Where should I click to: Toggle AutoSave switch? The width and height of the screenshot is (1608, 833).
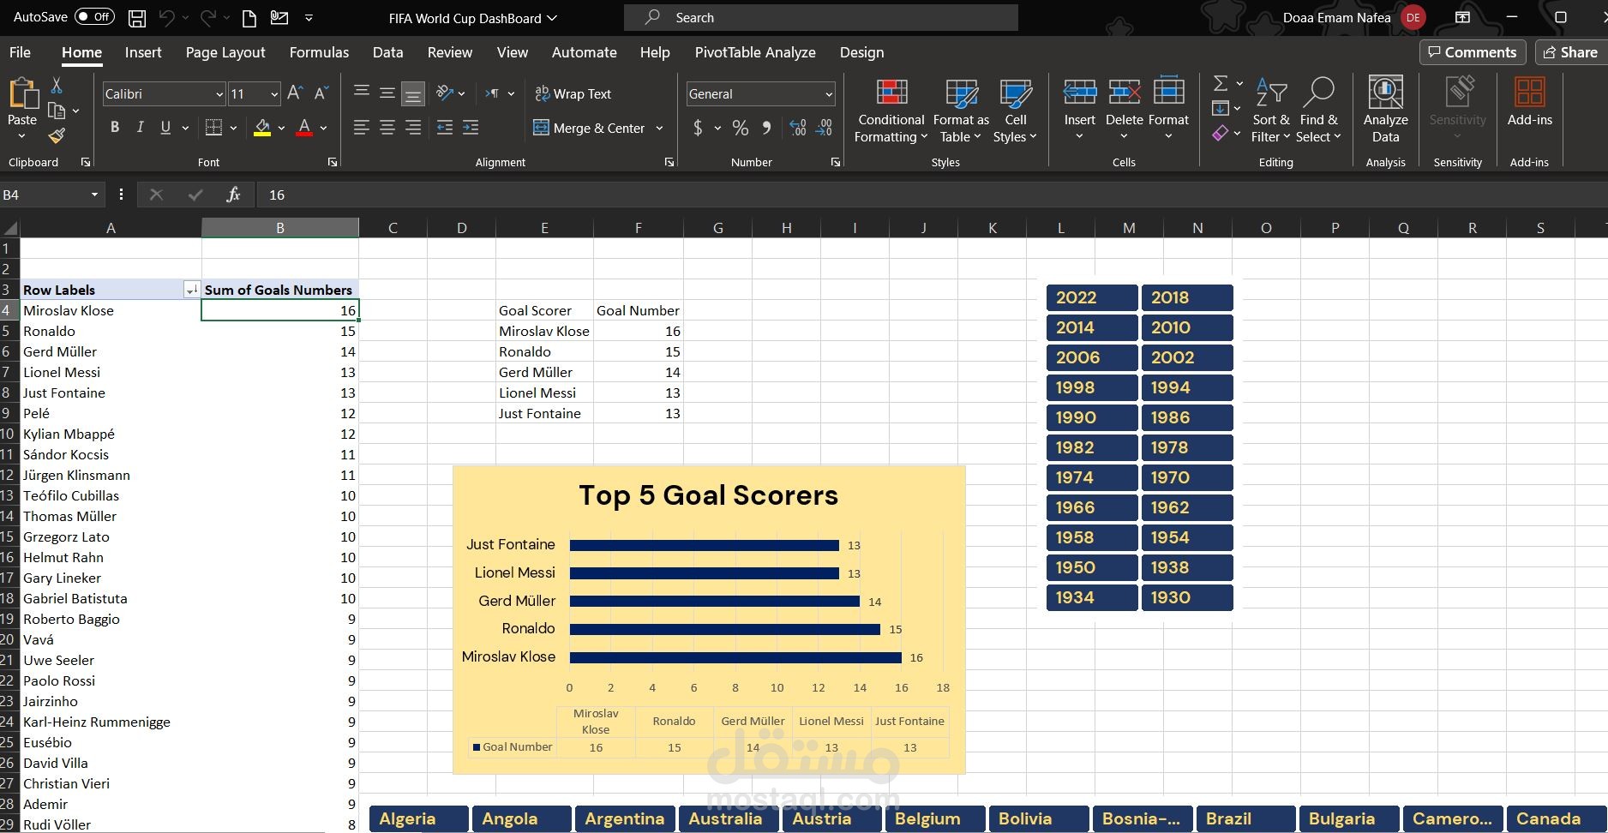coord(94,17)
